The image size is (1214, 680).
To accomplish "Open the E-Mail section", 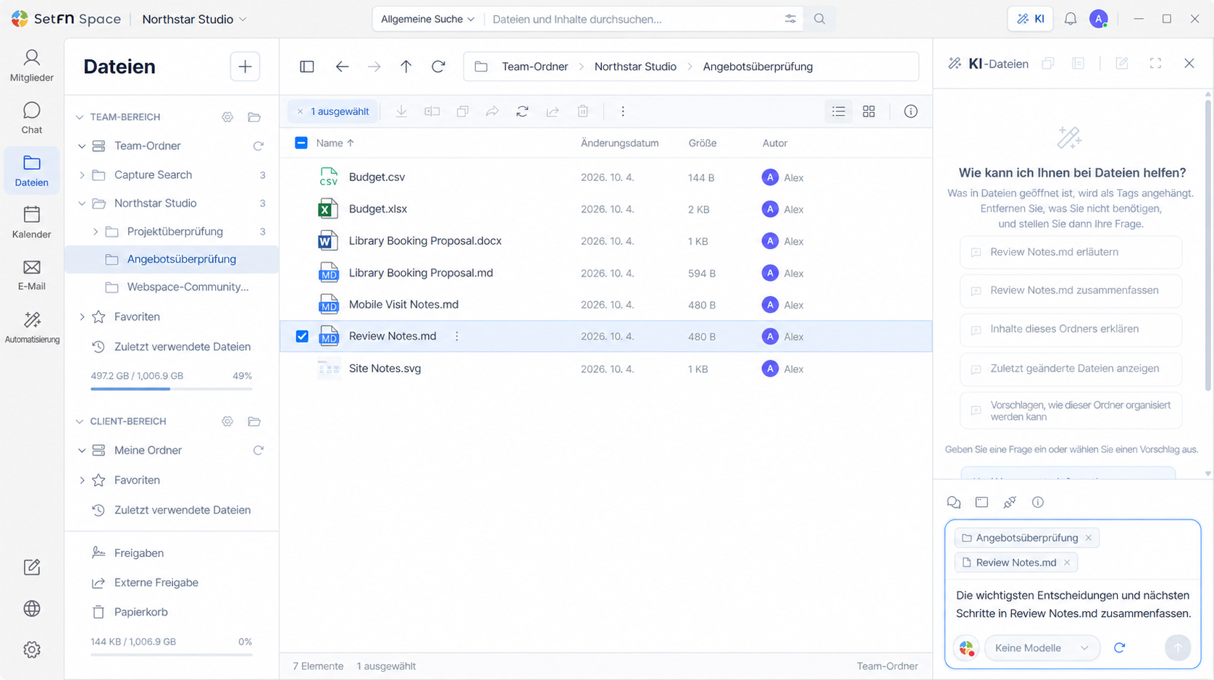I will point(32,275).
